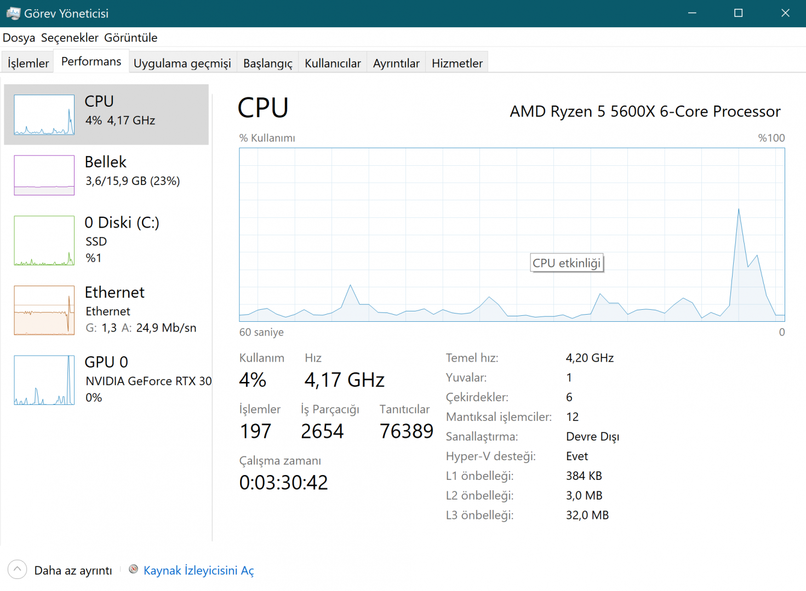
Task: Click the Kaynak İzleyicisini Aç link
Action: click(198, 571)
